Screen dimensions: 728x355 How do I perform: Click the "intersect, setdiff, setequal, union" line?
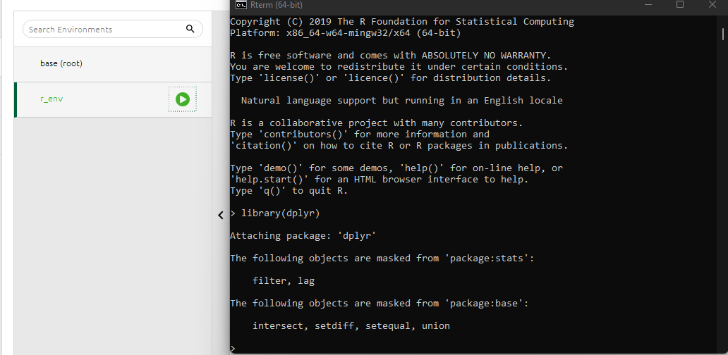(351, 325)
